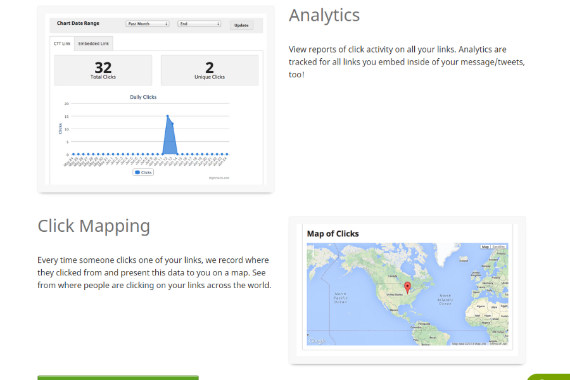This screenshot has height=380, width=570.
Task: Click the Click Mapping heading
Action: (x=94, y=226)
